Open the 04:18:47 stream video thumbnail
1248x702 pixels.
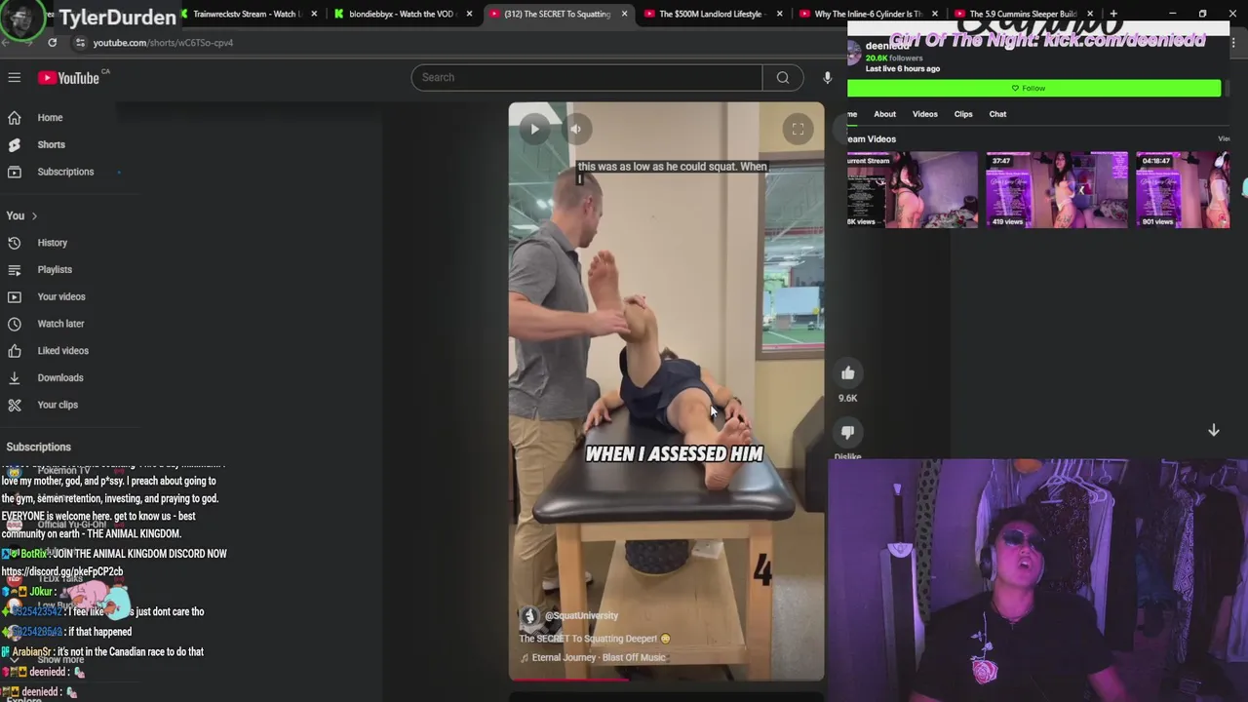coord(1183,189)
